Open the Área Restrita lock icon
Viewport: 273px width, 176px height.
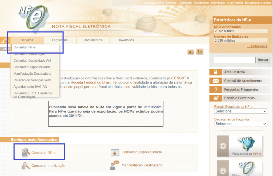[x=215, y=72]
